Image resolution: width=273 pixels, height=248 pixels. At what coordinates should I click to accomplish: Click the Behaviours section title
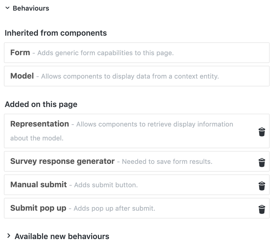tap(31, 8)
